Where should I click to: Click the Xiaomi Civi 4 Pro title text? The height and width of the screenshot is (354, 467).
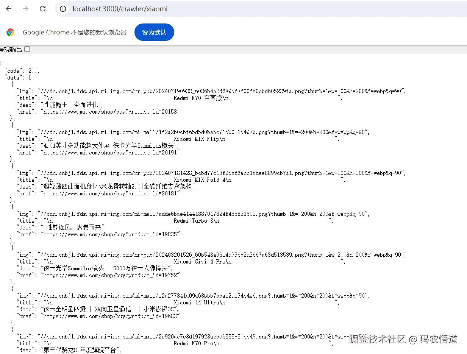tap(200, 262)
